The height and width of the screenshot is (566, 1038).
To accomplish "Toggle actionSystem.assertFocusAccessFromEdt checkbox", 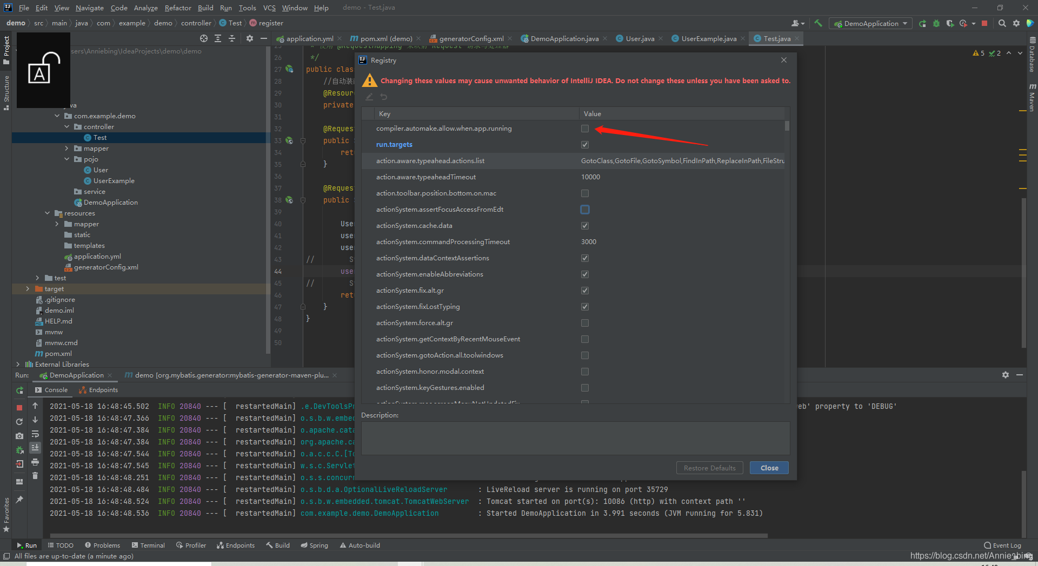I will click(585, 210).
